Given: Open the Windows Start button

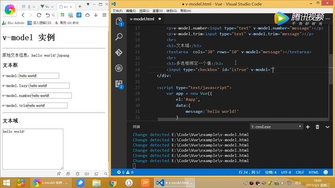Looking at the screenshot, I should [x=6, y=183].
